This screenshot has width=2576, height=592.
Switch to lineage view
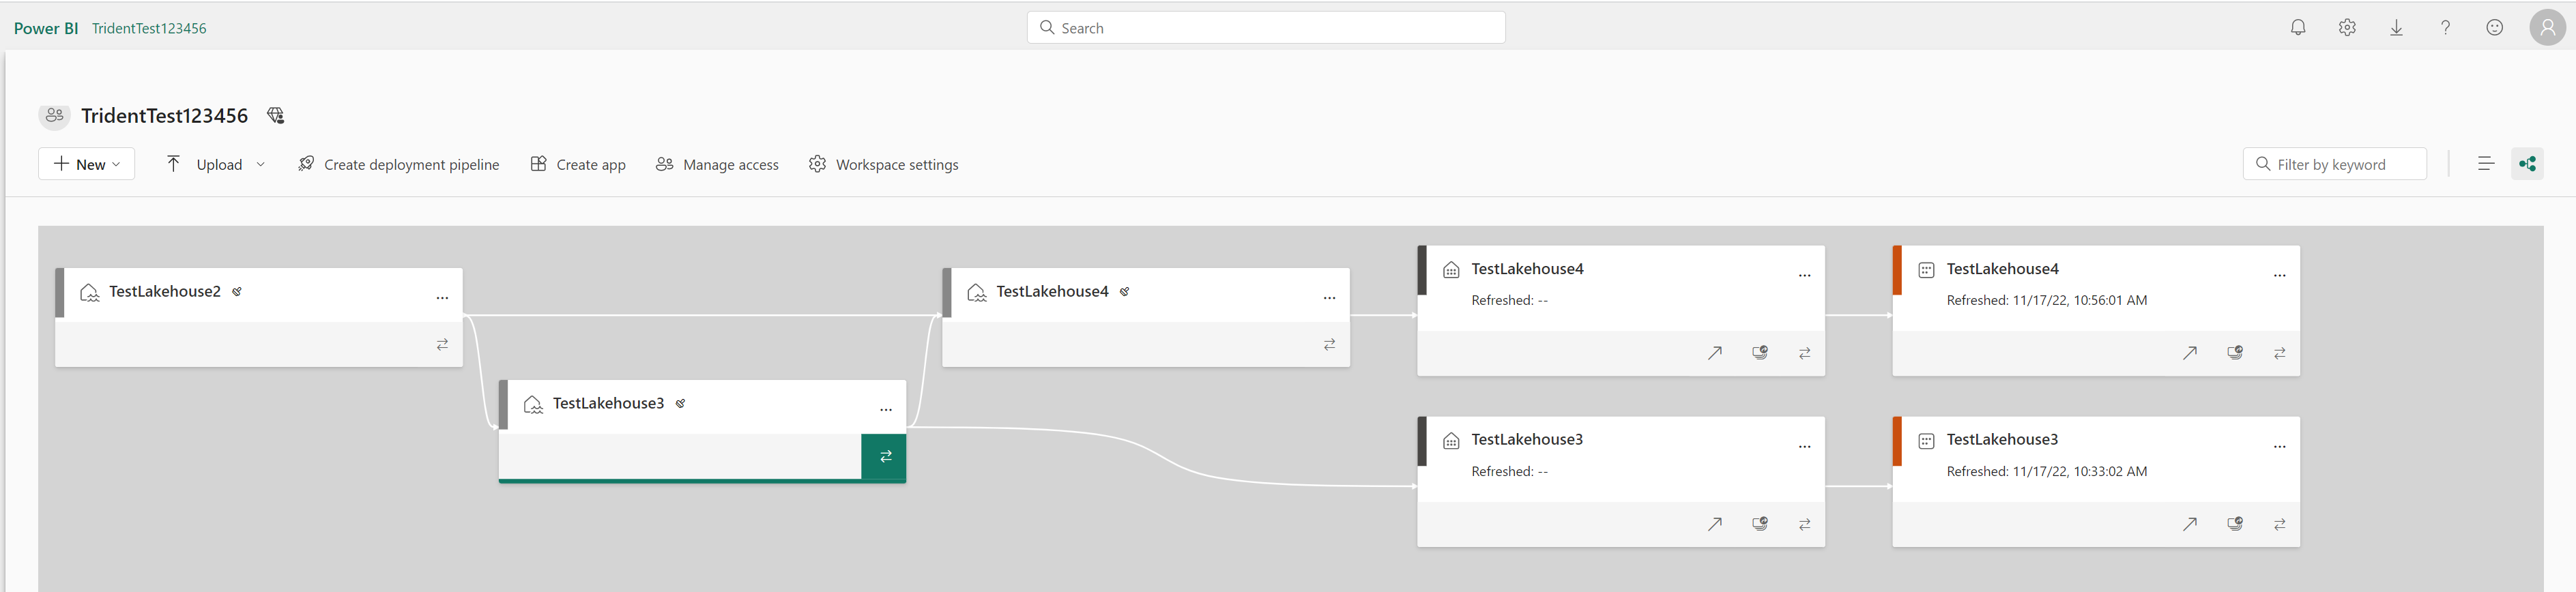[x=2527, y=164]
